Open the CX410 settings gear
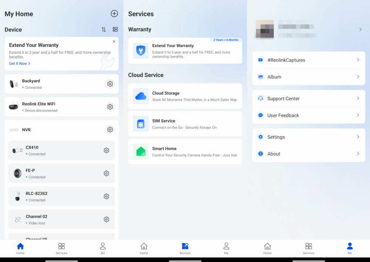 pyautogui.click(x=107, y=150)
